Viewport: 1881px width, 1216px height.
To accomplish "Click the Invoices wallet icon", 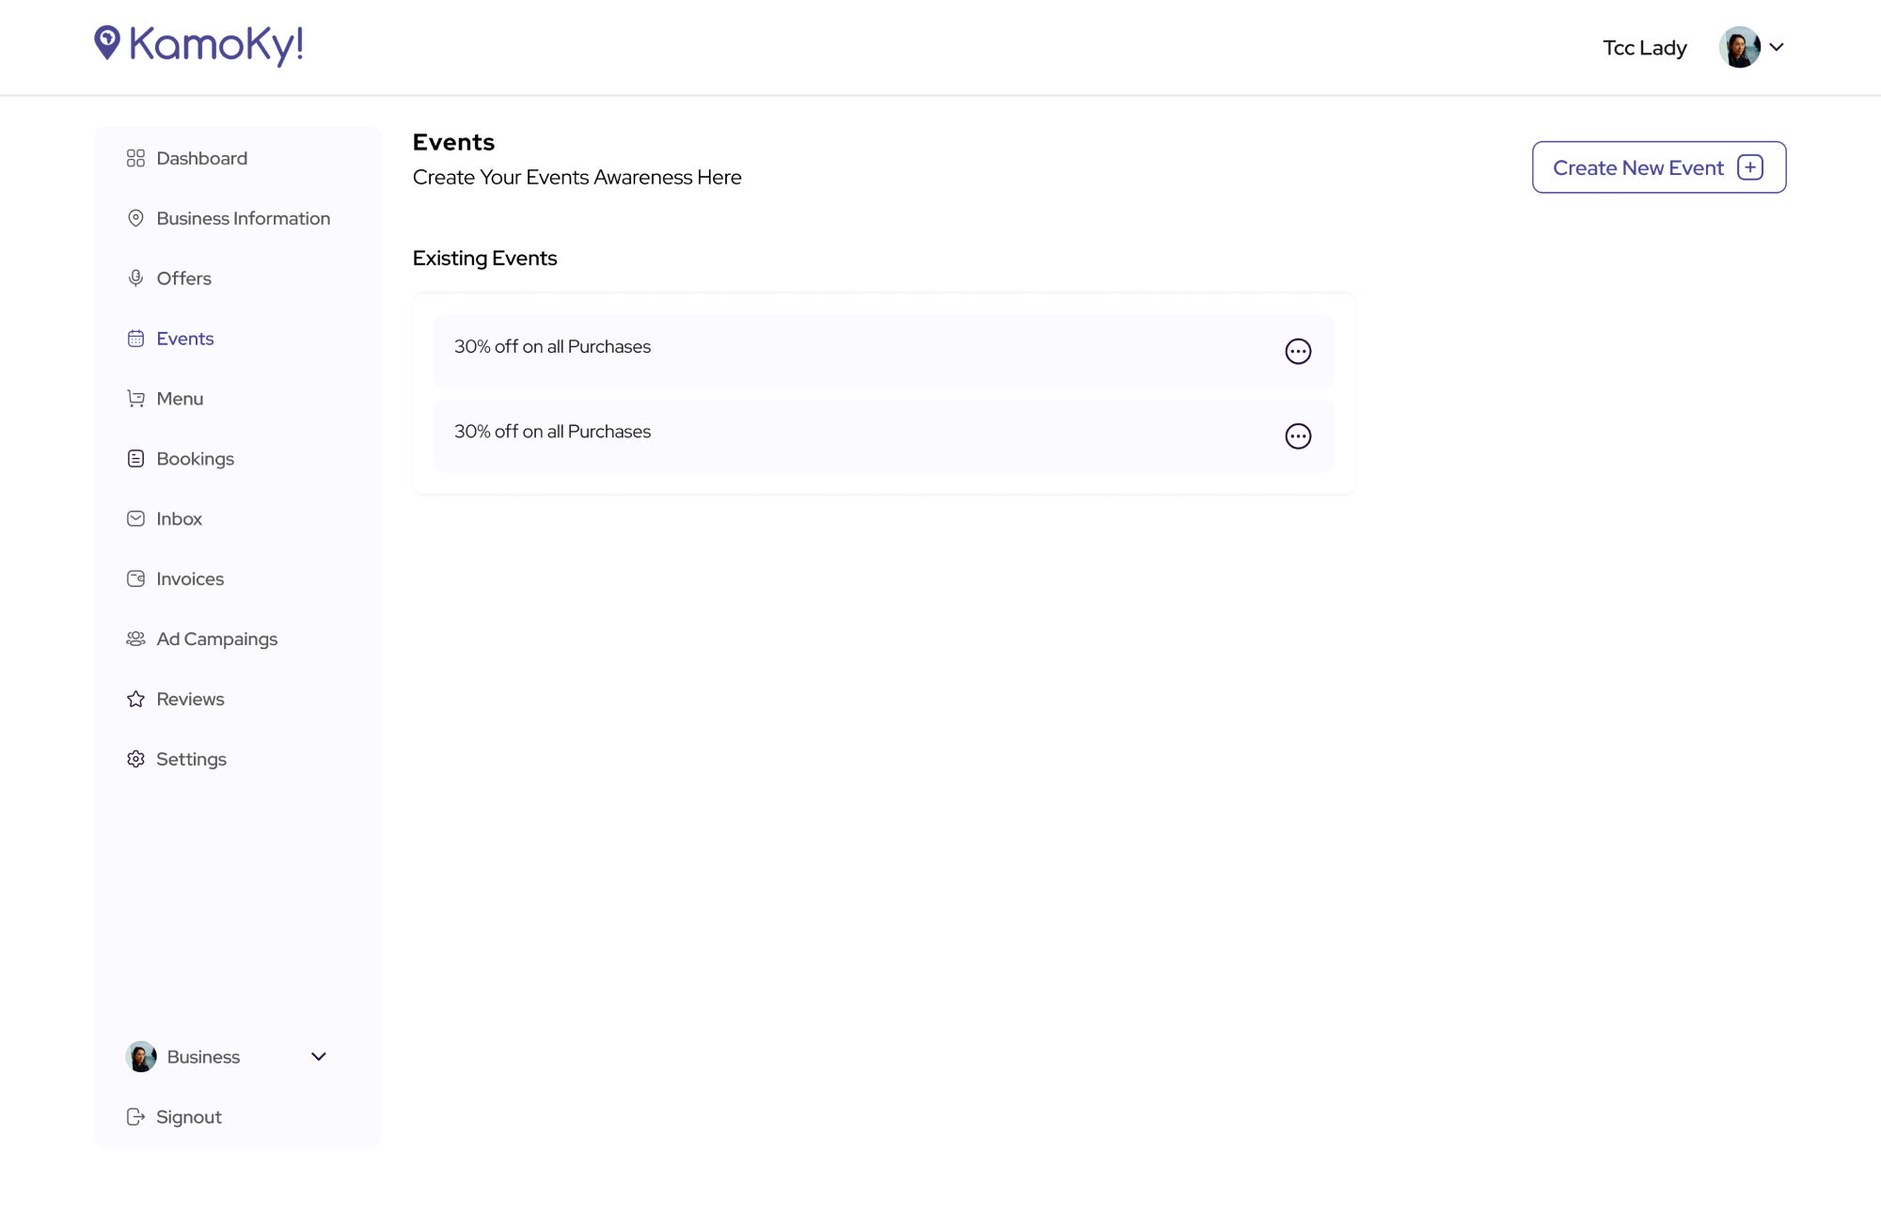I will pos(135,579).
